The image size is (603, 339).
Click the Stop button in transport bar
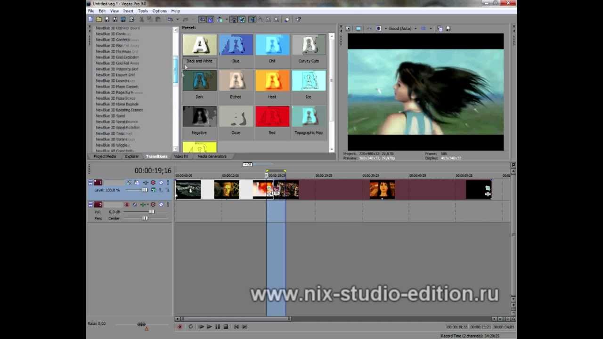pos(226,326)
